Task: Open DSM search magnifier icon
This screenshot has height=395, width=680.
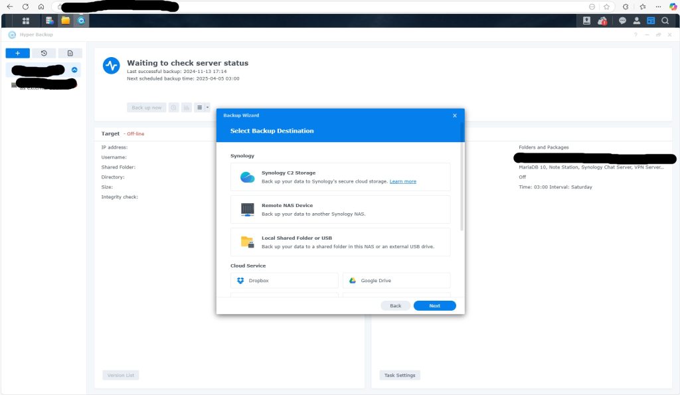Action: point(665,21)
